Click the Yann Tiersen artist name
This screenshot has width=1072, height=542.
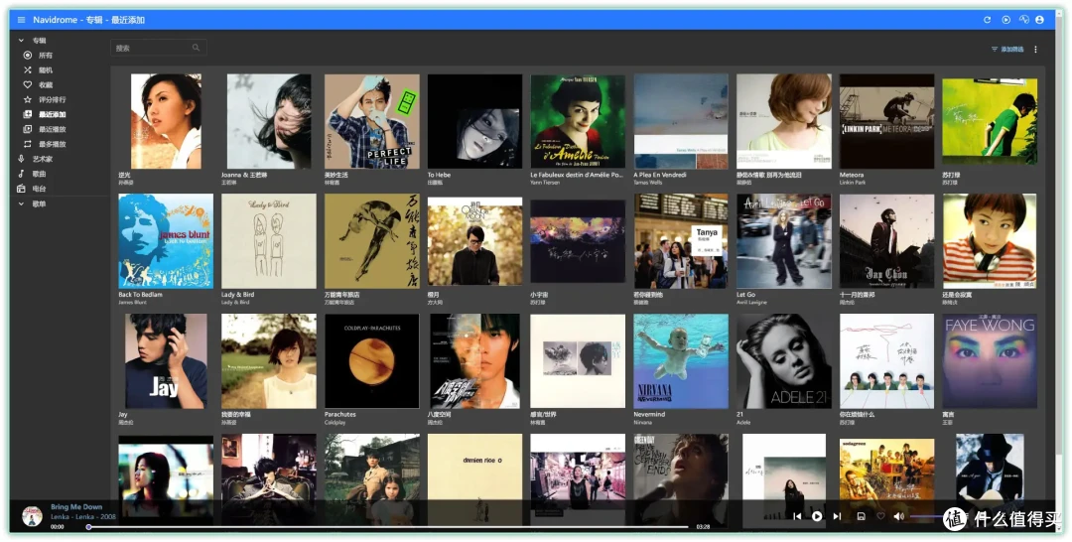point(545,183)
